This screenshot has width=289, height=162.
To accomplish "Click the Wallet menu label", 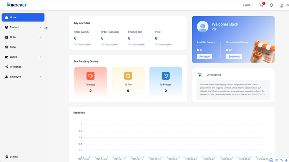I will (x=13, y=57).
